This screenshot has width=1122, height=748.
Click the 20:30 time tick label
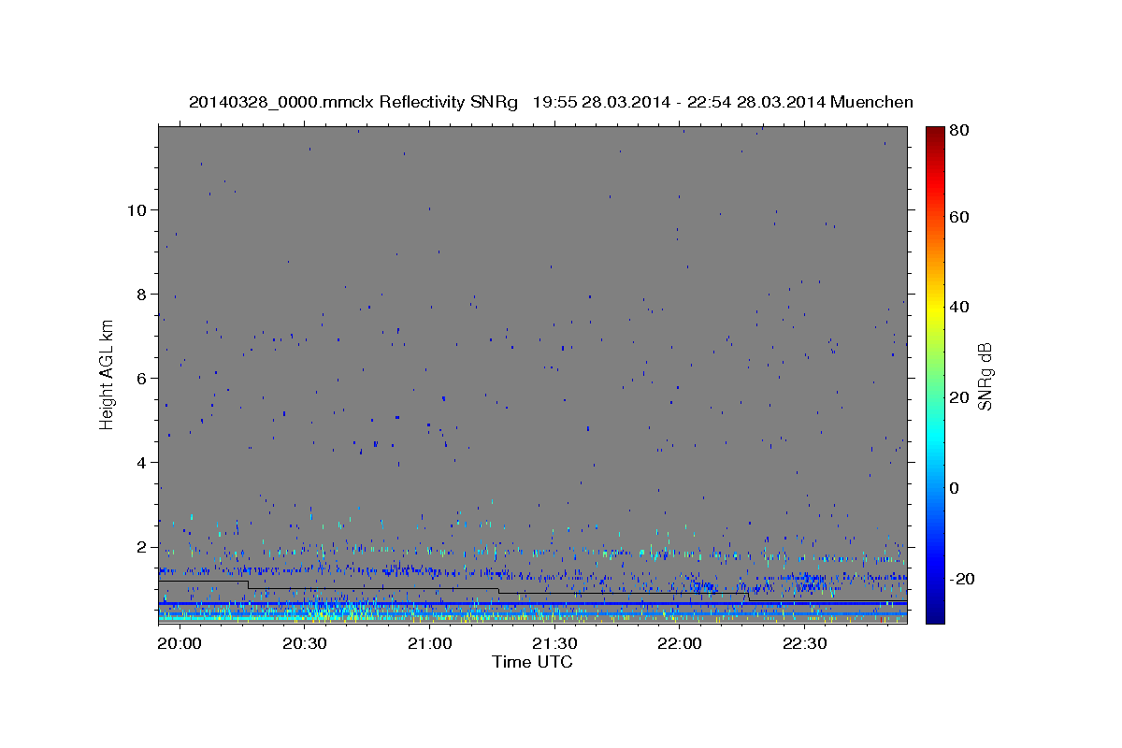(x=305, y=644)
